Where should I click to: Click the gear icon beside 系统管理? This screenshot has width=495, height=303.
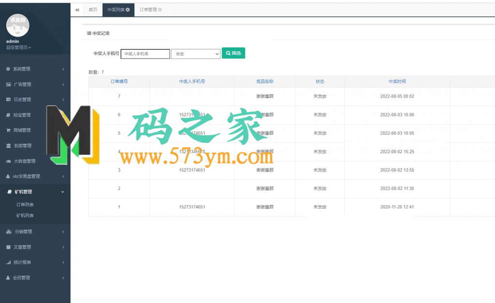(x=8, y=69)
